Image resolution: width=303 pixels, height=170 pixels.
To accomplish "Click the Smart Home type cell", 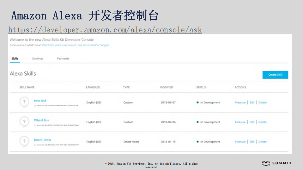I will [131, 142].
